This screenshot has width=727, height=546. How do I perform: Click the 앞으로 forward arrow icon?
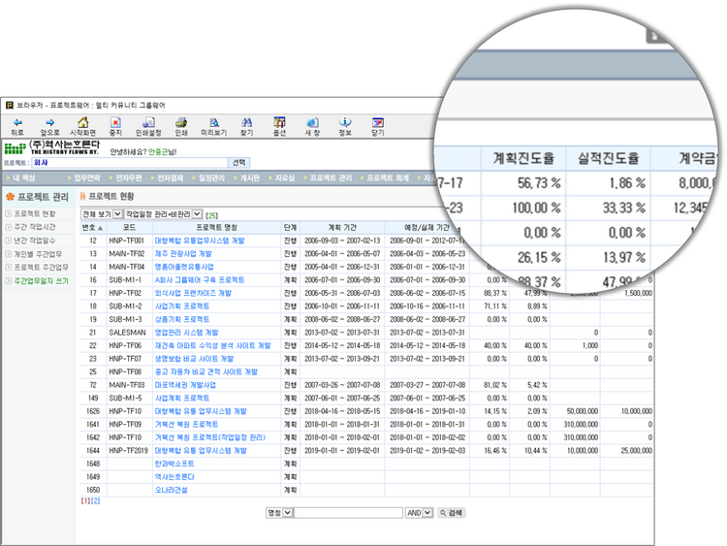pyautogui.click(x=50, y=122)
